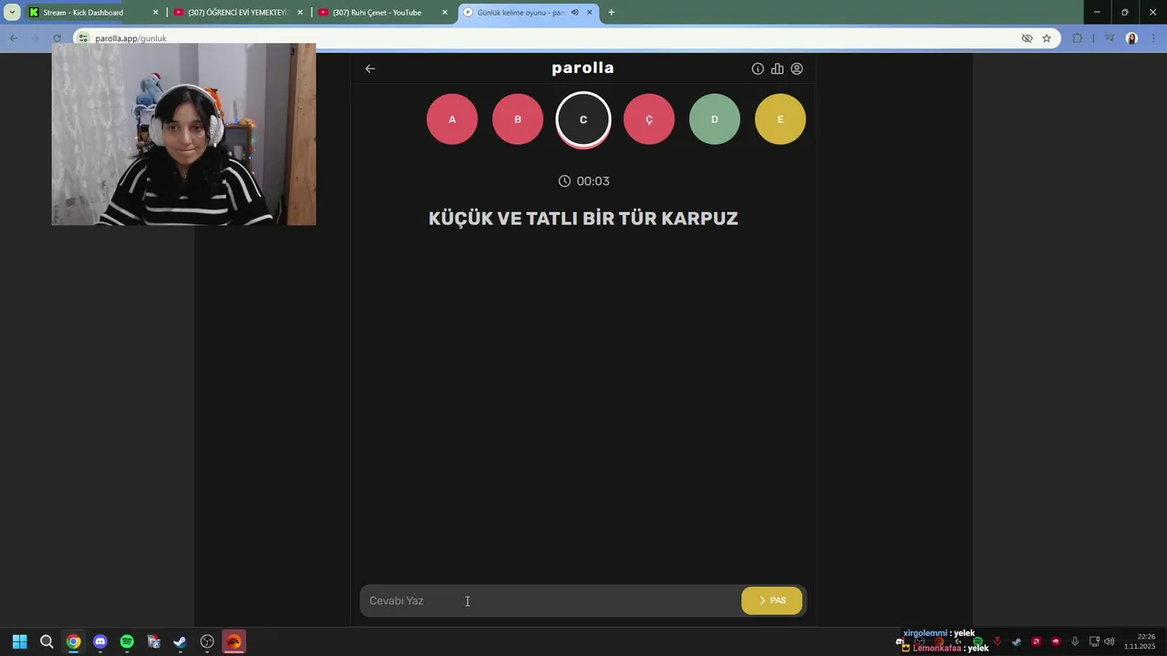
Task: Open Discord from the taskbar
Action: 100,641
